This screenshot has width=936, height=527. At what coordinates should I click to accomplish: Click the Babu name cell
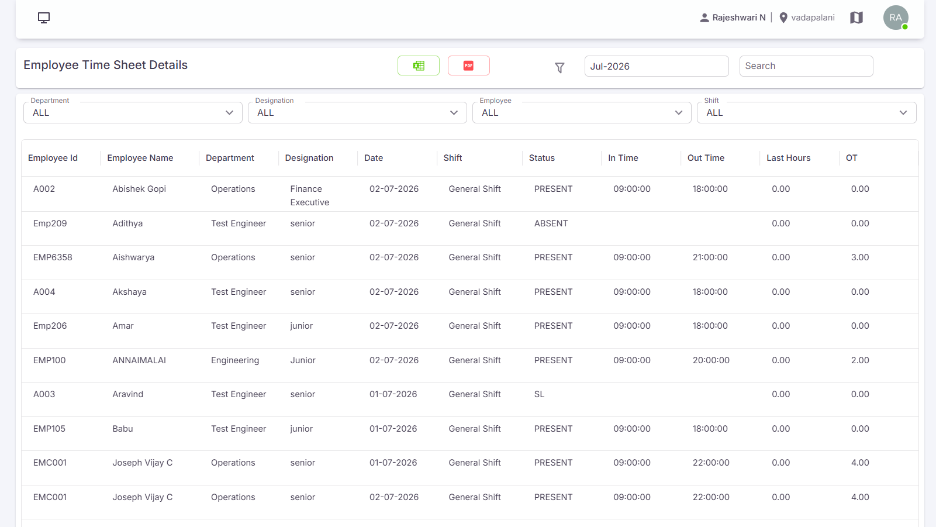pyautogui.click(x=123, y=429)
